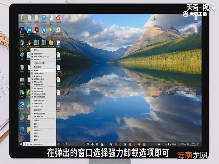Select 'Restore previous versions' menu entry
The image size is (219, 164).
tap(43, 117)
